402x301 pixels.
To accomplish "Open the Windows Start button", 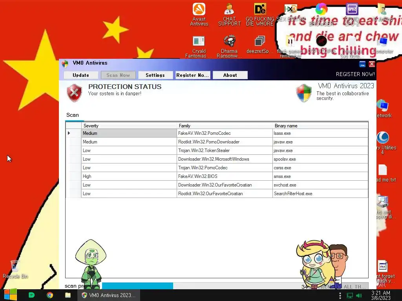I will pos(11,295).
